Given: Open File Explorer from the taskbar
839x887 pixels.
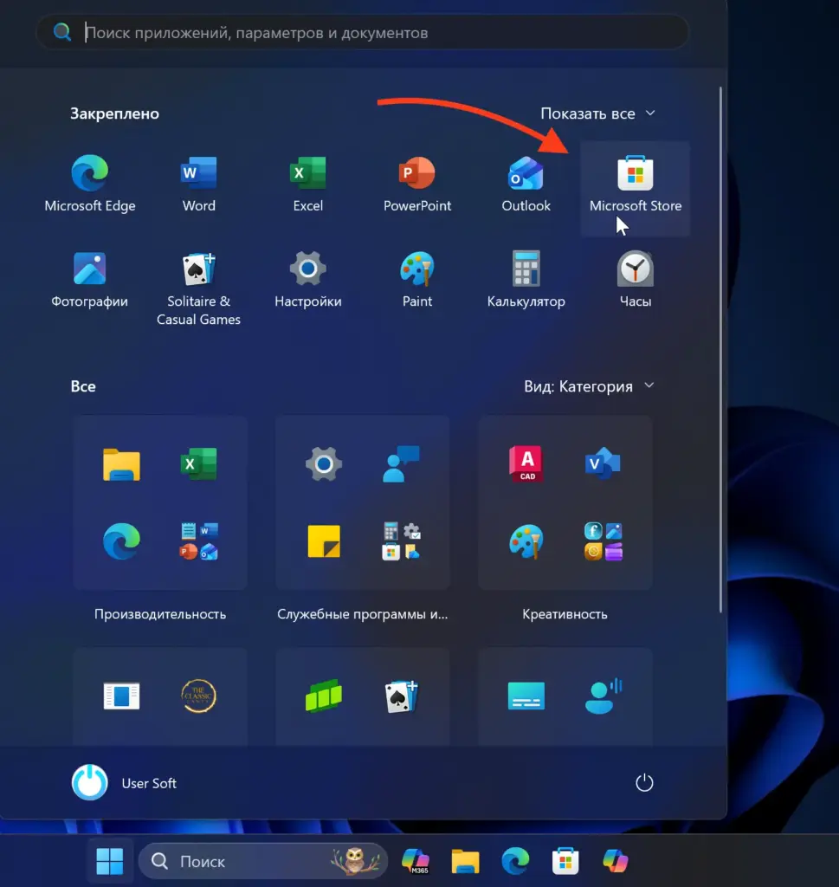Looking at the screenshot, I should [x=465, y=862].
